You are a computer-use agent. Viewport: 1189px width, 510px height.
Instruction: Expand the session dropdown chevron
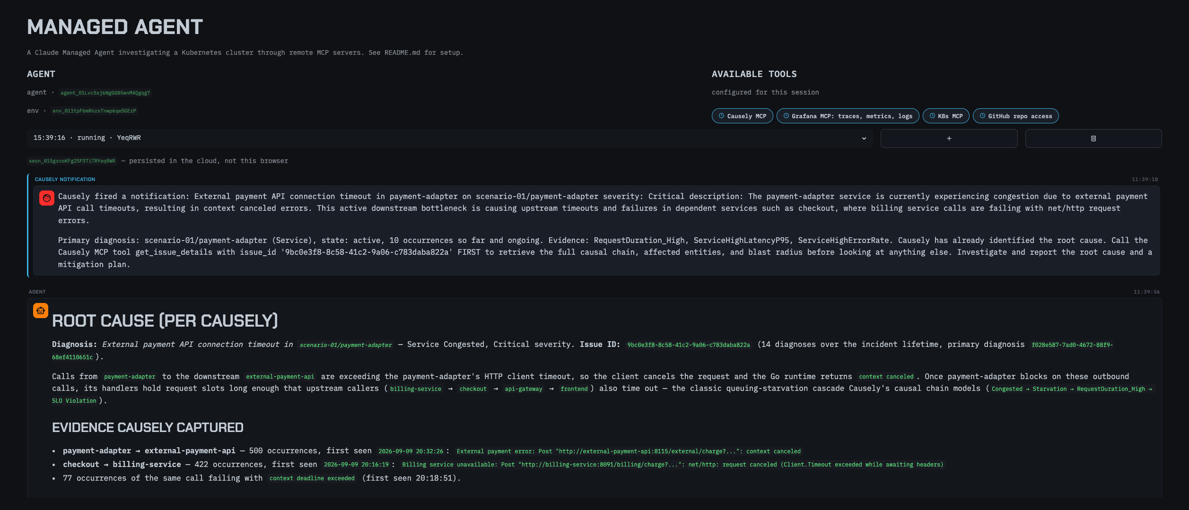(864, 138)
